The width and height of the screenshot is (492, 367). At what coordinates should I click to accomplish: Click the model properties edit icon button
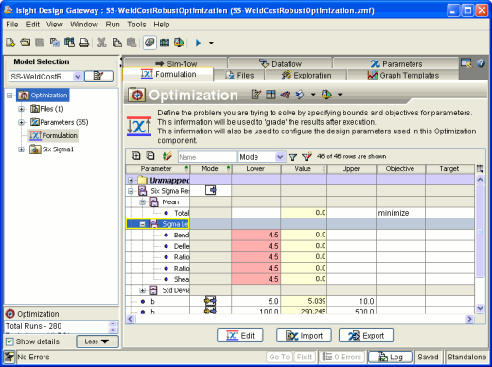98,77
